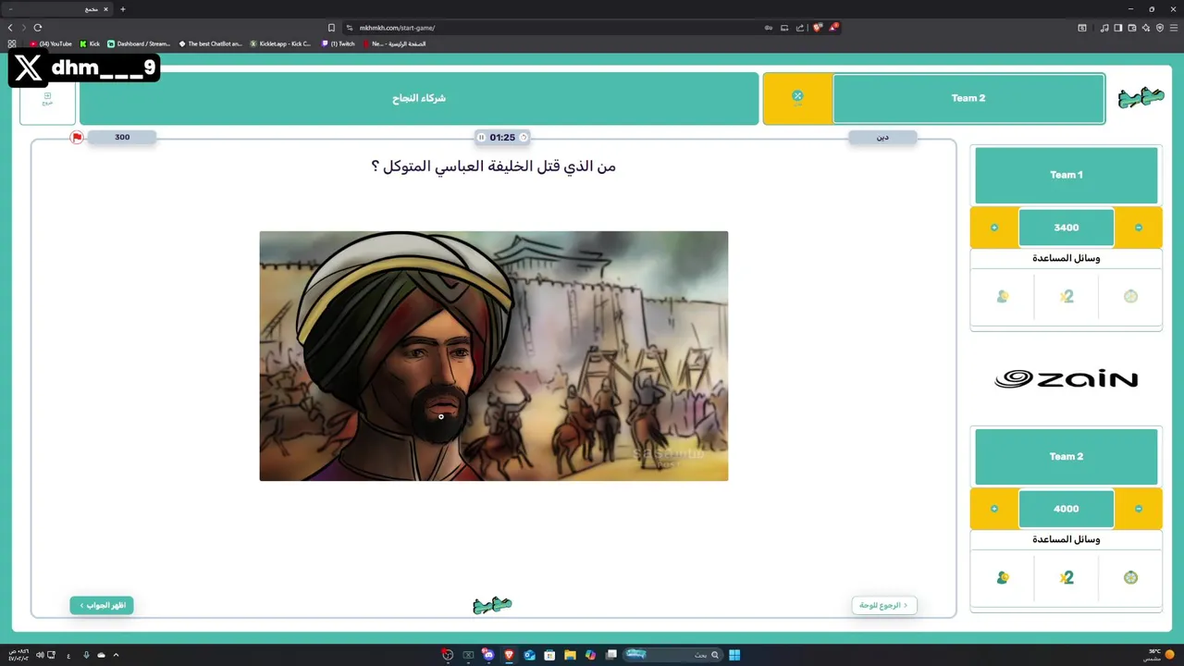Screen dimensions: 1184x666
Task: Open The best ChatBot bookmark
Action: (x=211, y=43)
